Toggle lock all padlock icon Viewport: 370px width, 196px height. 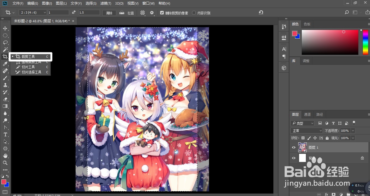327,138
